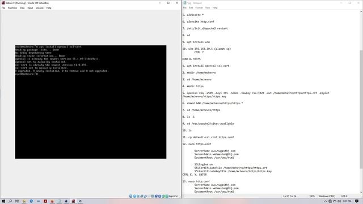This screenshot has height=204, width=363.
Task: Open VirtualBox Input menu
Action: [x=30, y=8]
